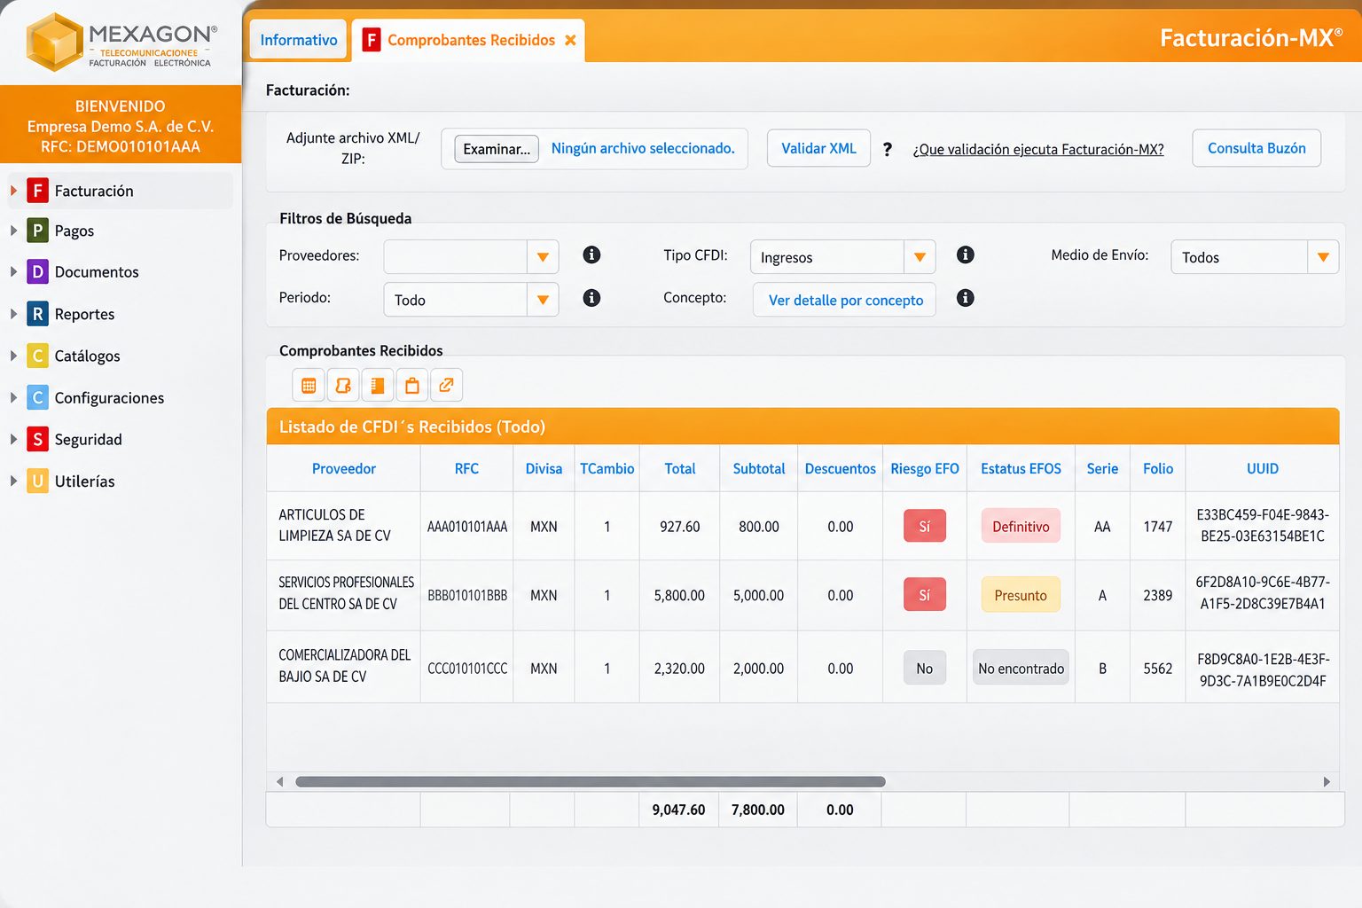Viewport: 1362px width, 908px height.
Task: Open the Periodo dropdown
Action: click(543, 300)
